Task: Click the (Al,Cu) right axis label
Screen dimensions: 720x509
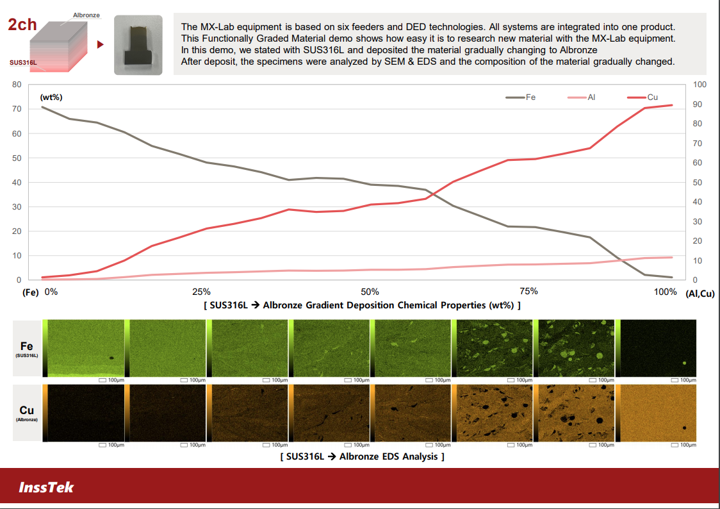Action: click(x=700, y=294)
